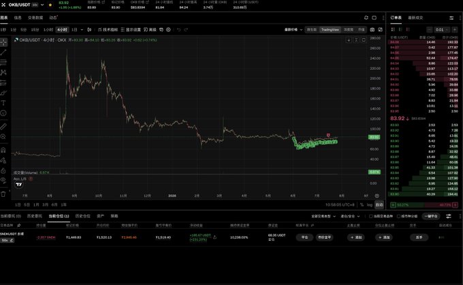Image resolution: width=463 pixels, height=285 pixels.
Task: Open all trade types filter dropdown
Action: point(323,216)
